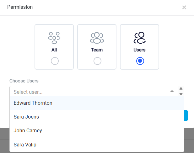194x153 pixels.
Task: Pick Sara Valip in the dropdown
Action: tap(97, 145)
